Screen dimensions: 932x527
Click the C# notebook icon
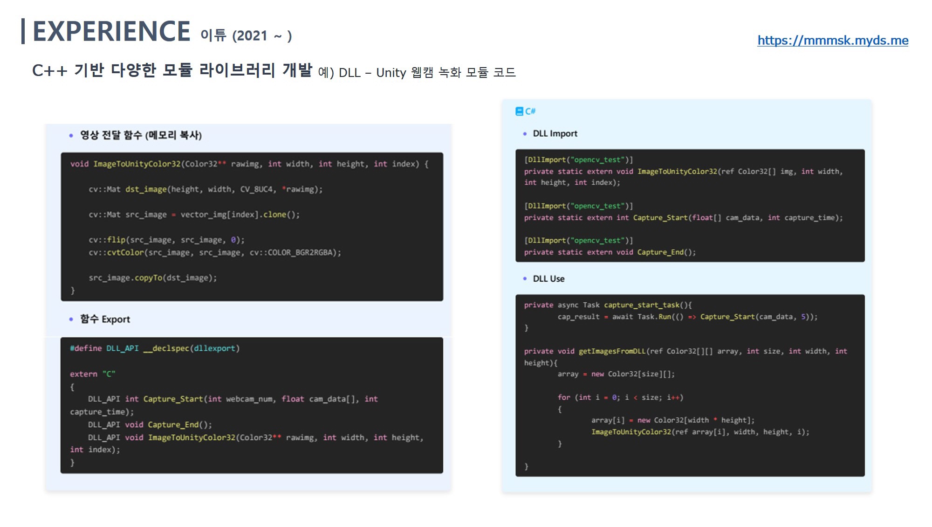coord(519,111)
